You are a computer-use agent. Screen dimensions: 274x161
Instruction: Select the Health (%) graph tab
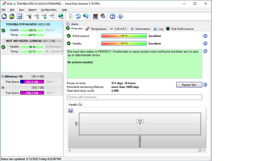tap(75, 105)
